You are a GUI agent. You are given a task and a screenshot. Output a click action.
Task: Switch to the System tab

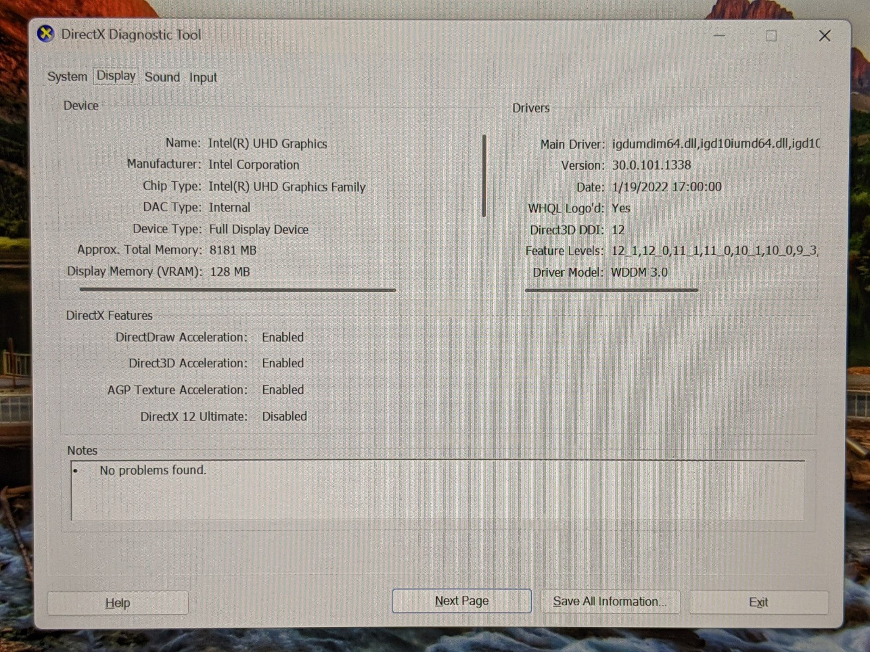pyautogui.click(x=67, y=77)
